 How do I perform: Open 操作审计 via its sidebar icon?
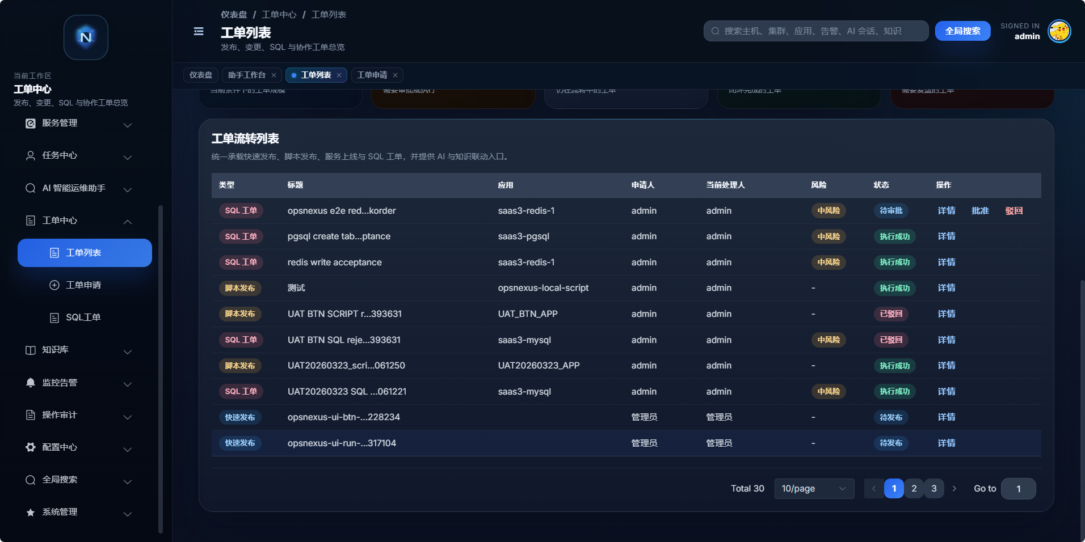30,414
